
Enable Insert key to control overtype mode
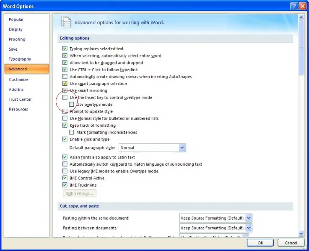coord(65,97)
